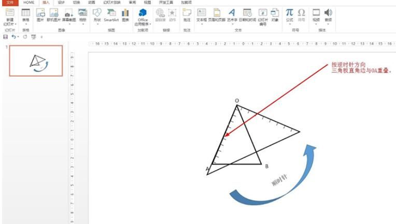
Task: Click the vertical ruler beside the slide
Action: point(72,137)
